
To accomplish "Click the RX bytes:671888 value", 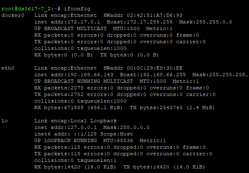I will click(x=59, y=108).
